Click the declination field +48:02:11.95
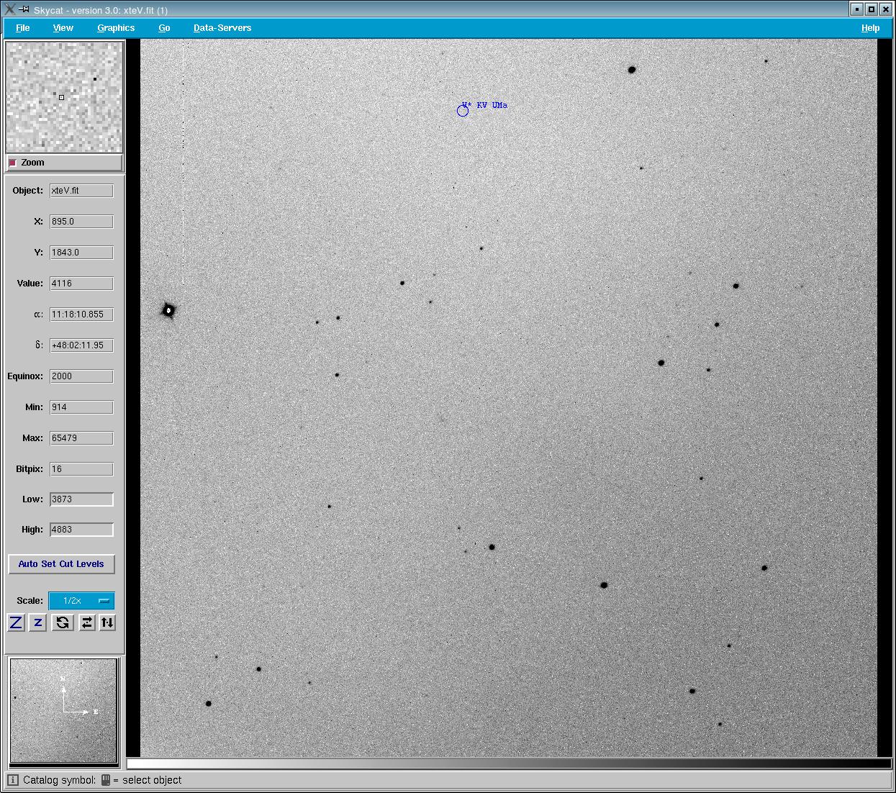The width and height of the screenshot is (896, 793). (81, 345)
